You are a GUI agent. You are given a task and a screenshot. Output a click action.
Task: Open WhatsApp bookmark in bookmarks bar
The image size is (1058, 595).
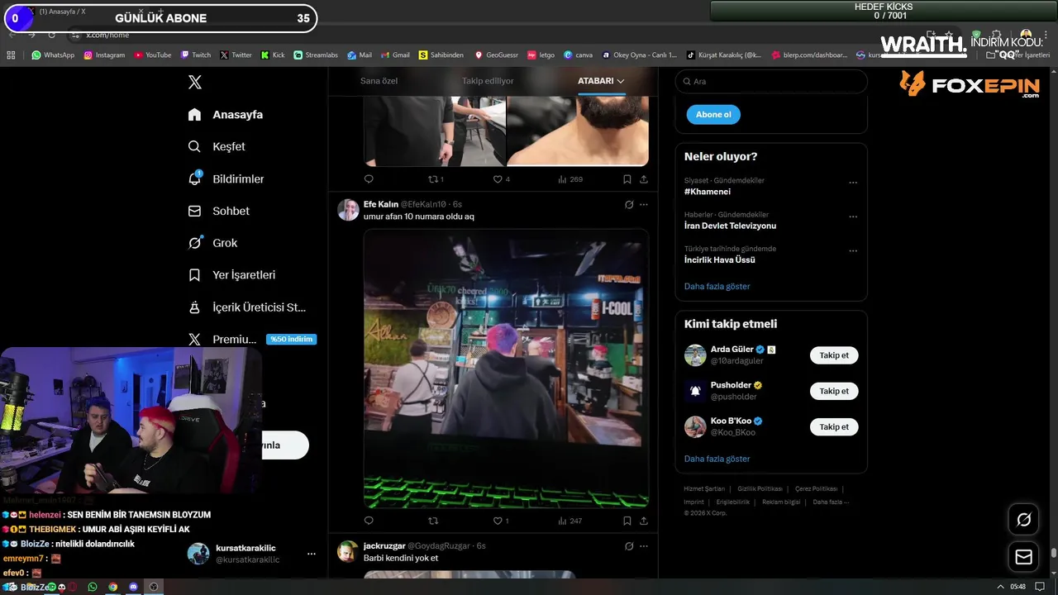click(x=53, y=55)
